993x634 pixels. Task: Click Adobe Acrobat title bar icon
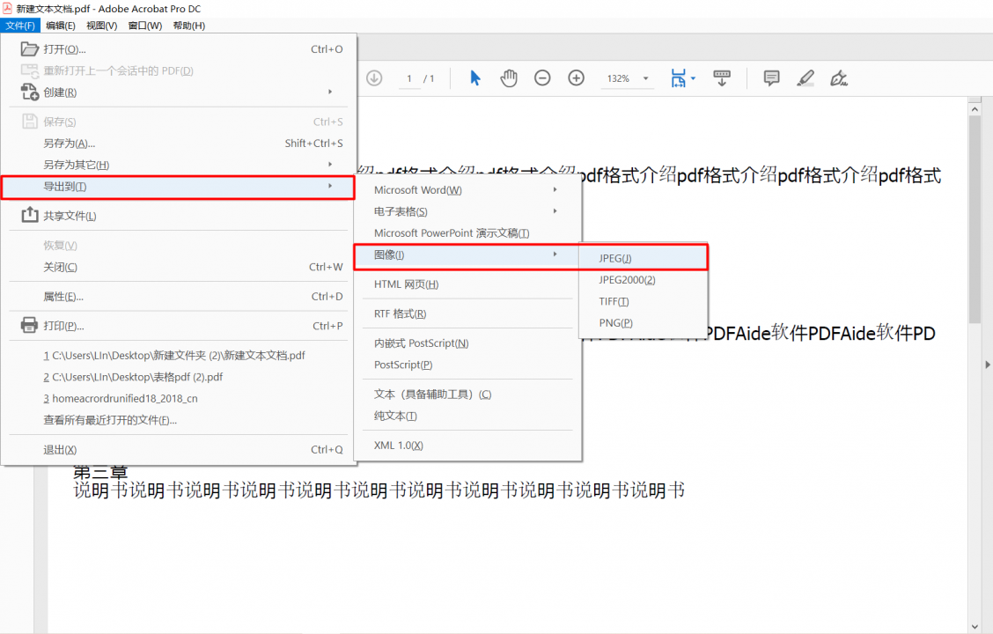(x=8, y=8)
